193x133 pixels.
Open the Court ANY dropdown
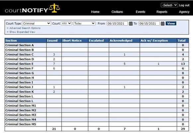coord(66,24)
